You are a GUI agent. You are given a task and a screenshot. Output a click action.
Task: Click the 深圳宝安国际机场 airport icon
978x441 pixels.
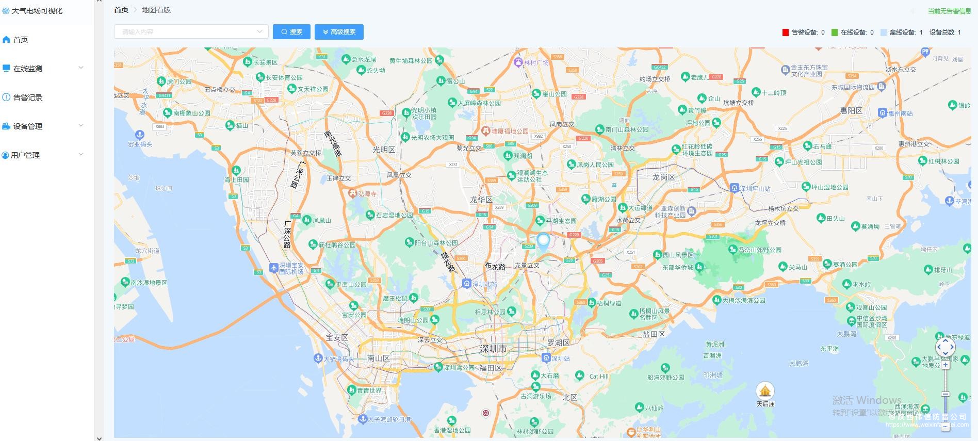coord(274,268)
